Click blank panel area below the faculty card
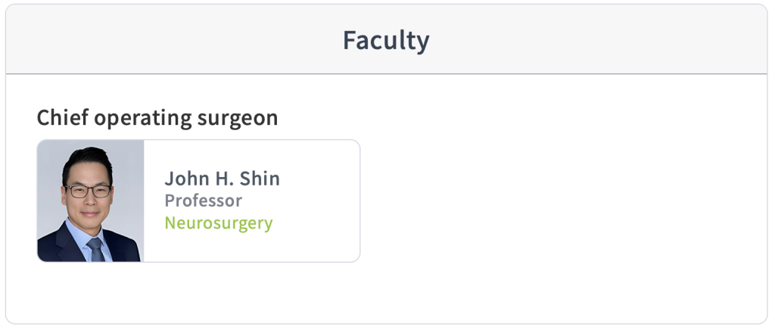 385,292
